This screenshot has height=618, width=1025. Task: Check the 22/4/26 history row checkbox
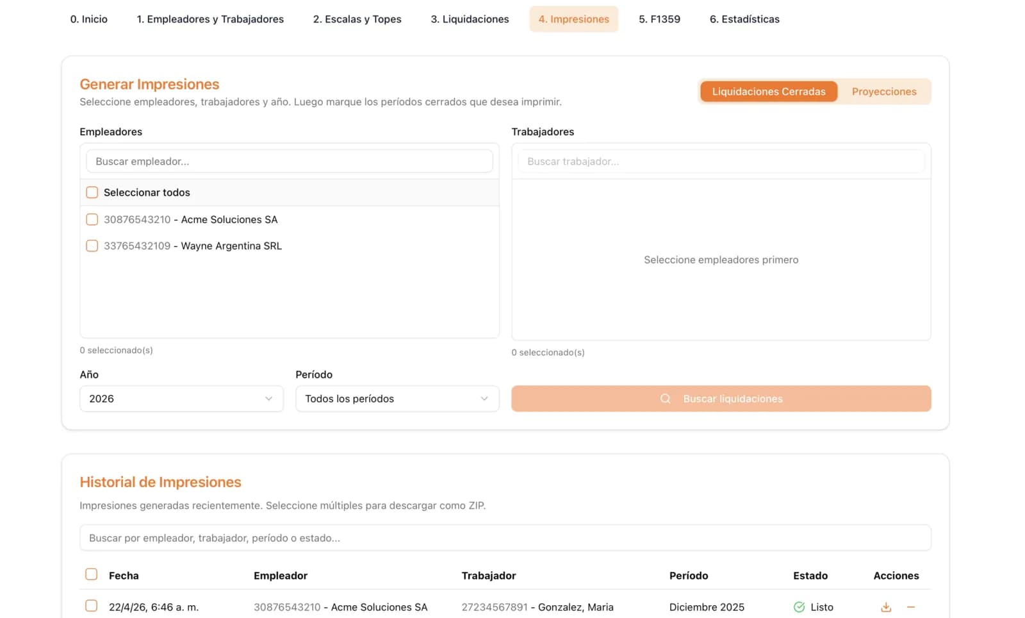[92, 606]
